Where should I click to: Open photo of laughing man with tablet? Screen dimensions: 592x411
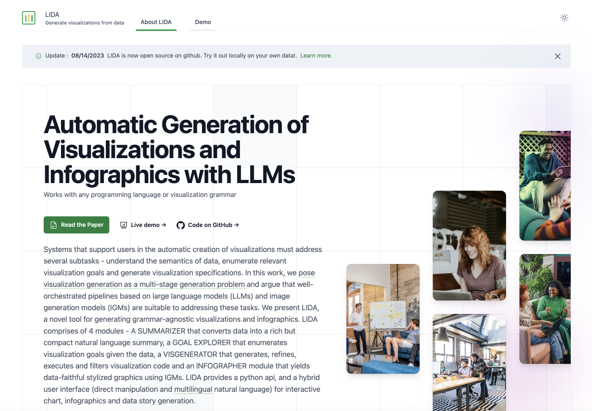pos(545,185)
